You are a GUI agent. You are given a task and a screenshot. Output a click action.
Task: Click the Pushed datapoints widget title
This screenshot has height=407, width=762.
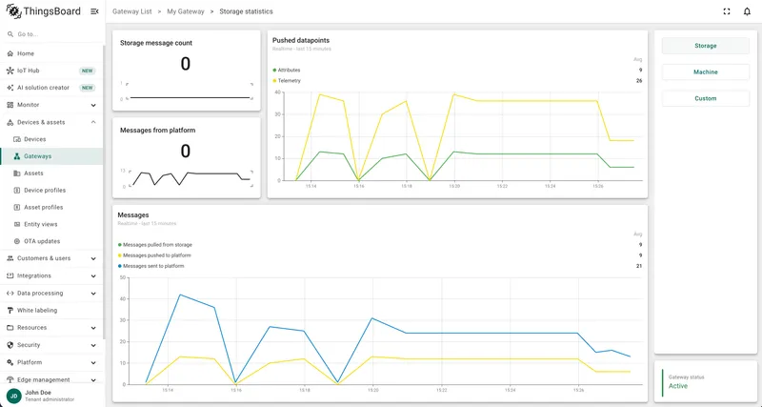(301, 40)
